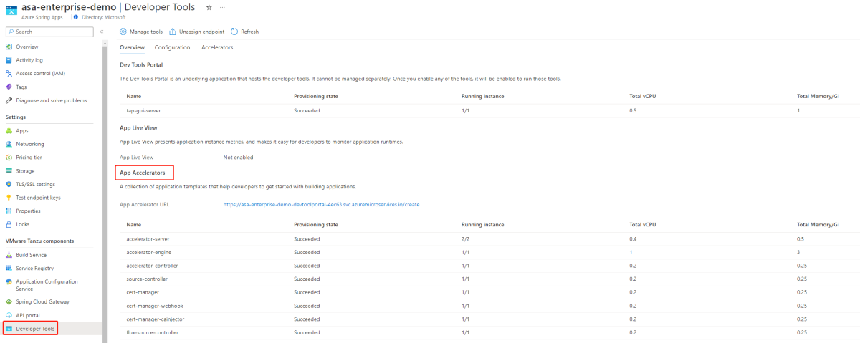Click the Tags icon in the sidebar
860x343 pixels.
coord(9,87)
